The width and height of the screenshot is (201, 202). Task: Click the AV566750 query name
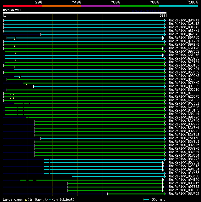point(12,10)
